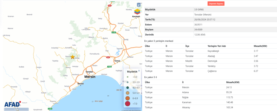Viewport: 277px width, 111px height.
Task: Click the Mersin city label on the map
Action: click(x=90, y=77)
